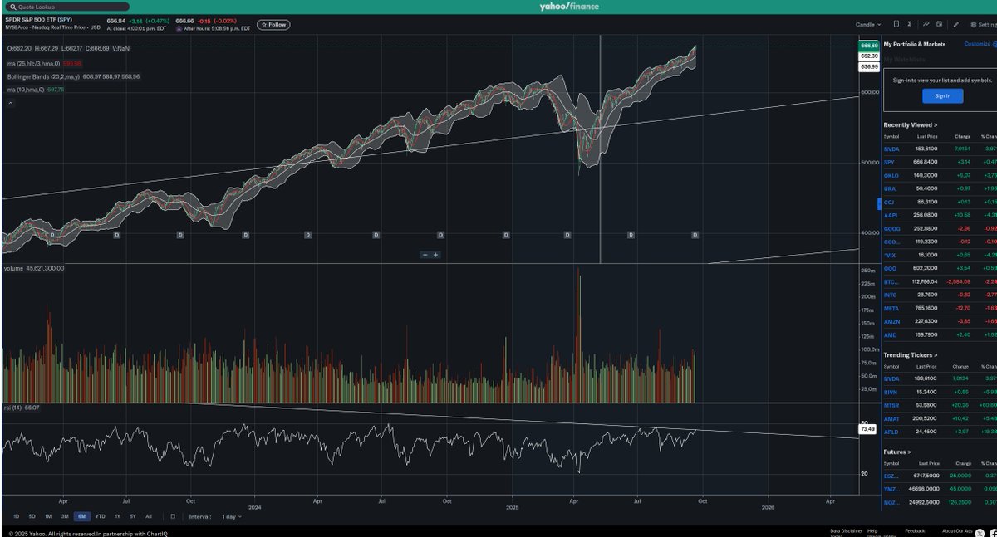This screenshot has width=997, height=537.
Task: Click the last dividend D marker
Action: click(x=695, y=235)
